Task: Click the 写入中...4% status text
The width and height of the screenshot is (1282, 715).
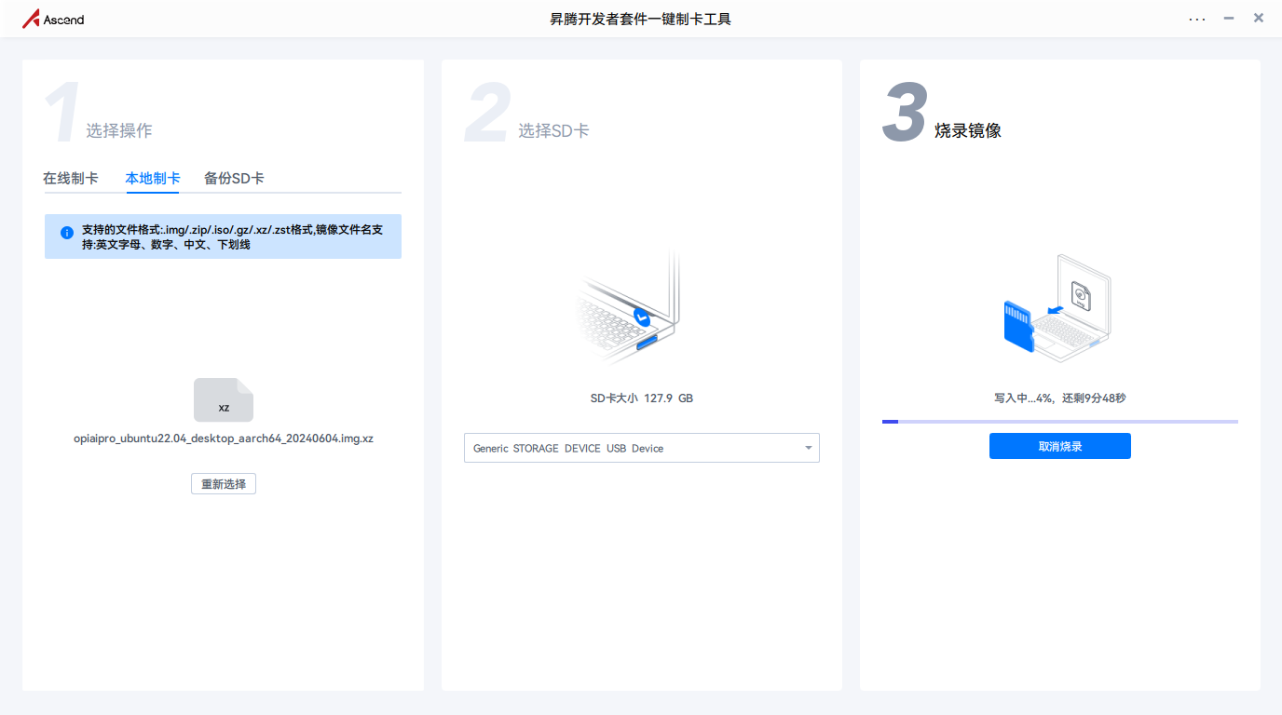Action: (1060, 398)
